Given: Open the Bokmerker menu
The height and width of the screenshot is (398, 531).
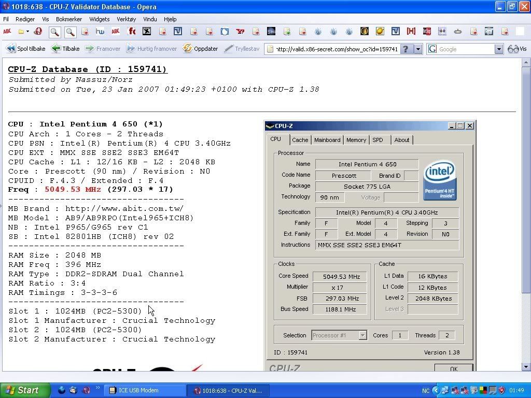Looking at the screenshot, I should pyautogui.click(x=69, y=19).
